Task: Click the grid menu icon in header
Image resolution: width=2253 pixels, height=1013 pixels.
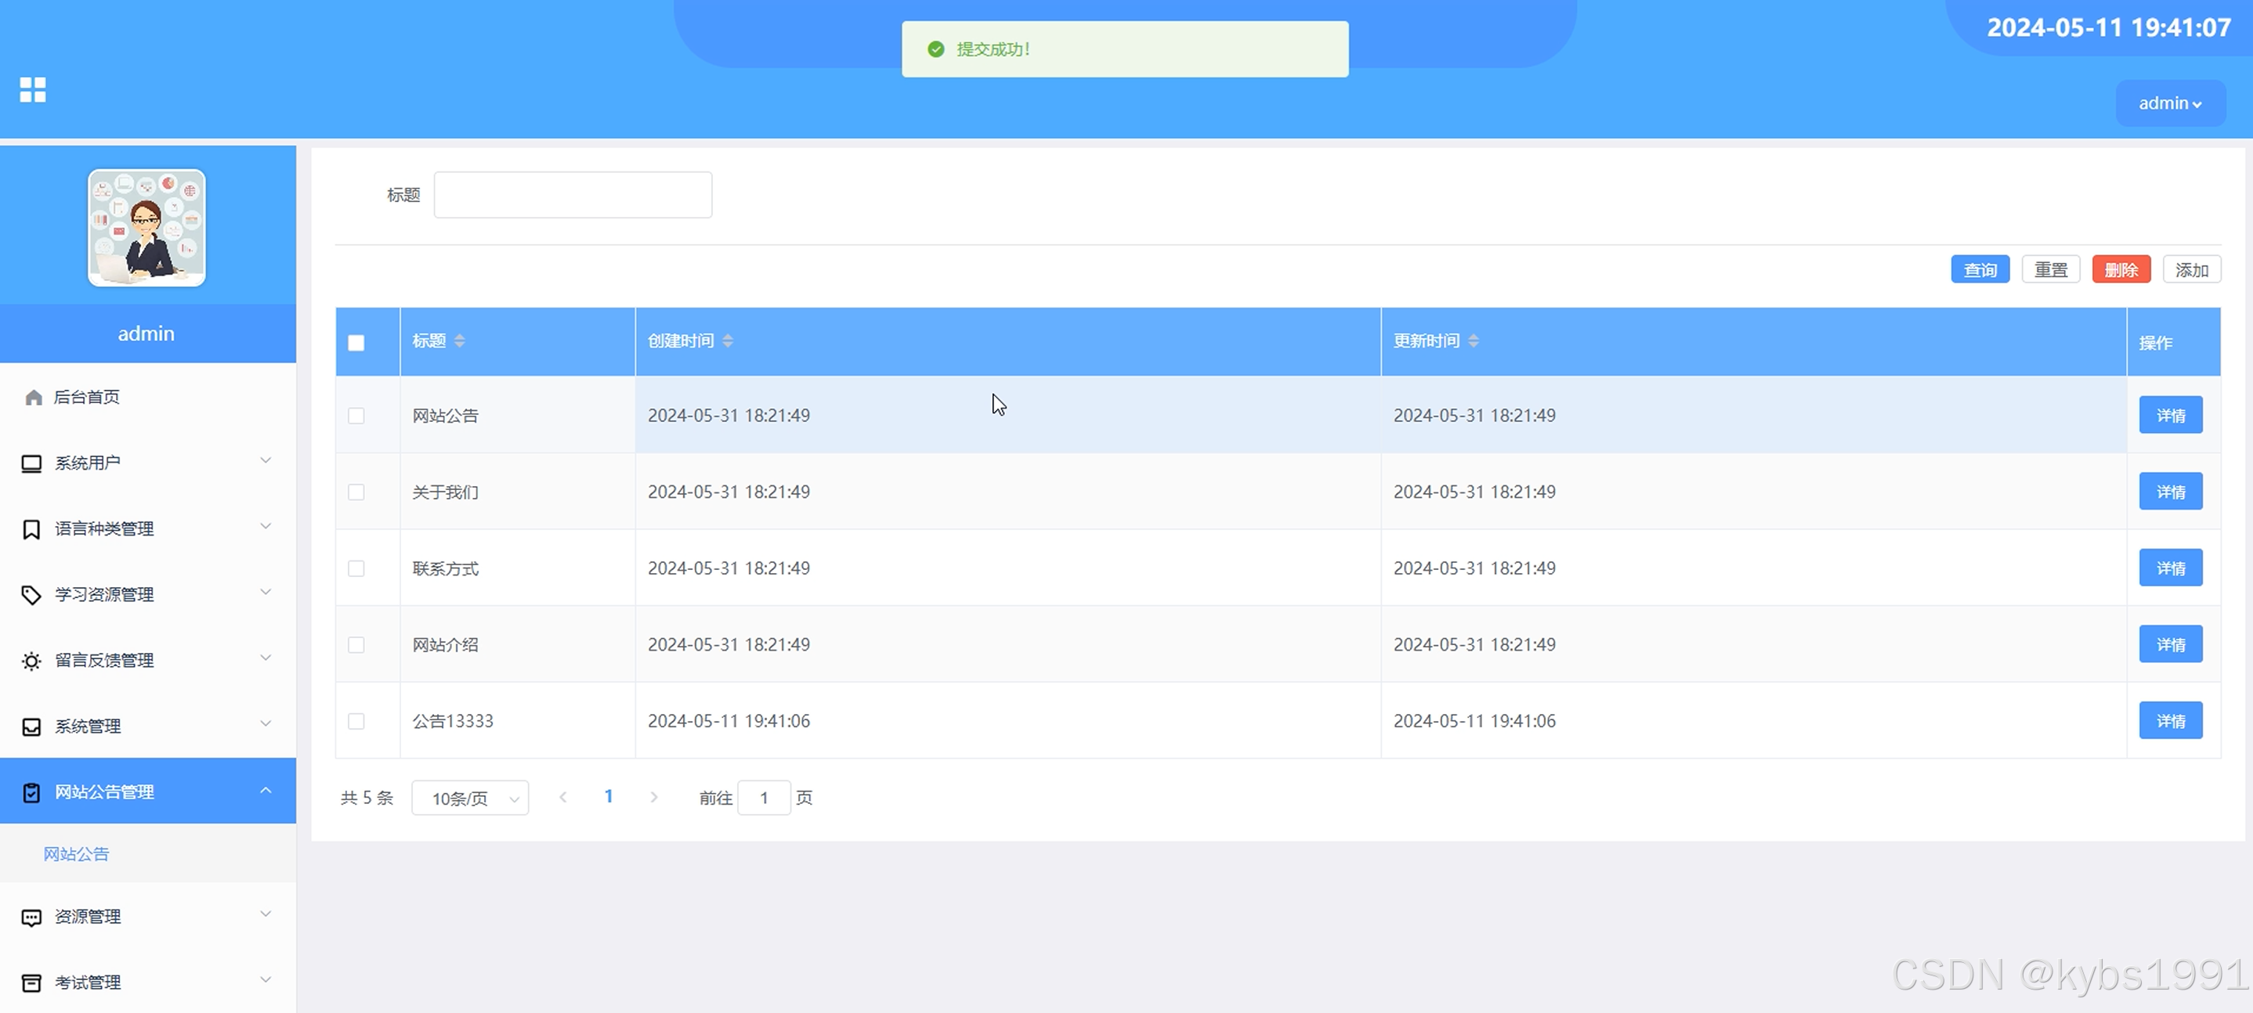Action: pyautogui.click(x=32, y=89)
